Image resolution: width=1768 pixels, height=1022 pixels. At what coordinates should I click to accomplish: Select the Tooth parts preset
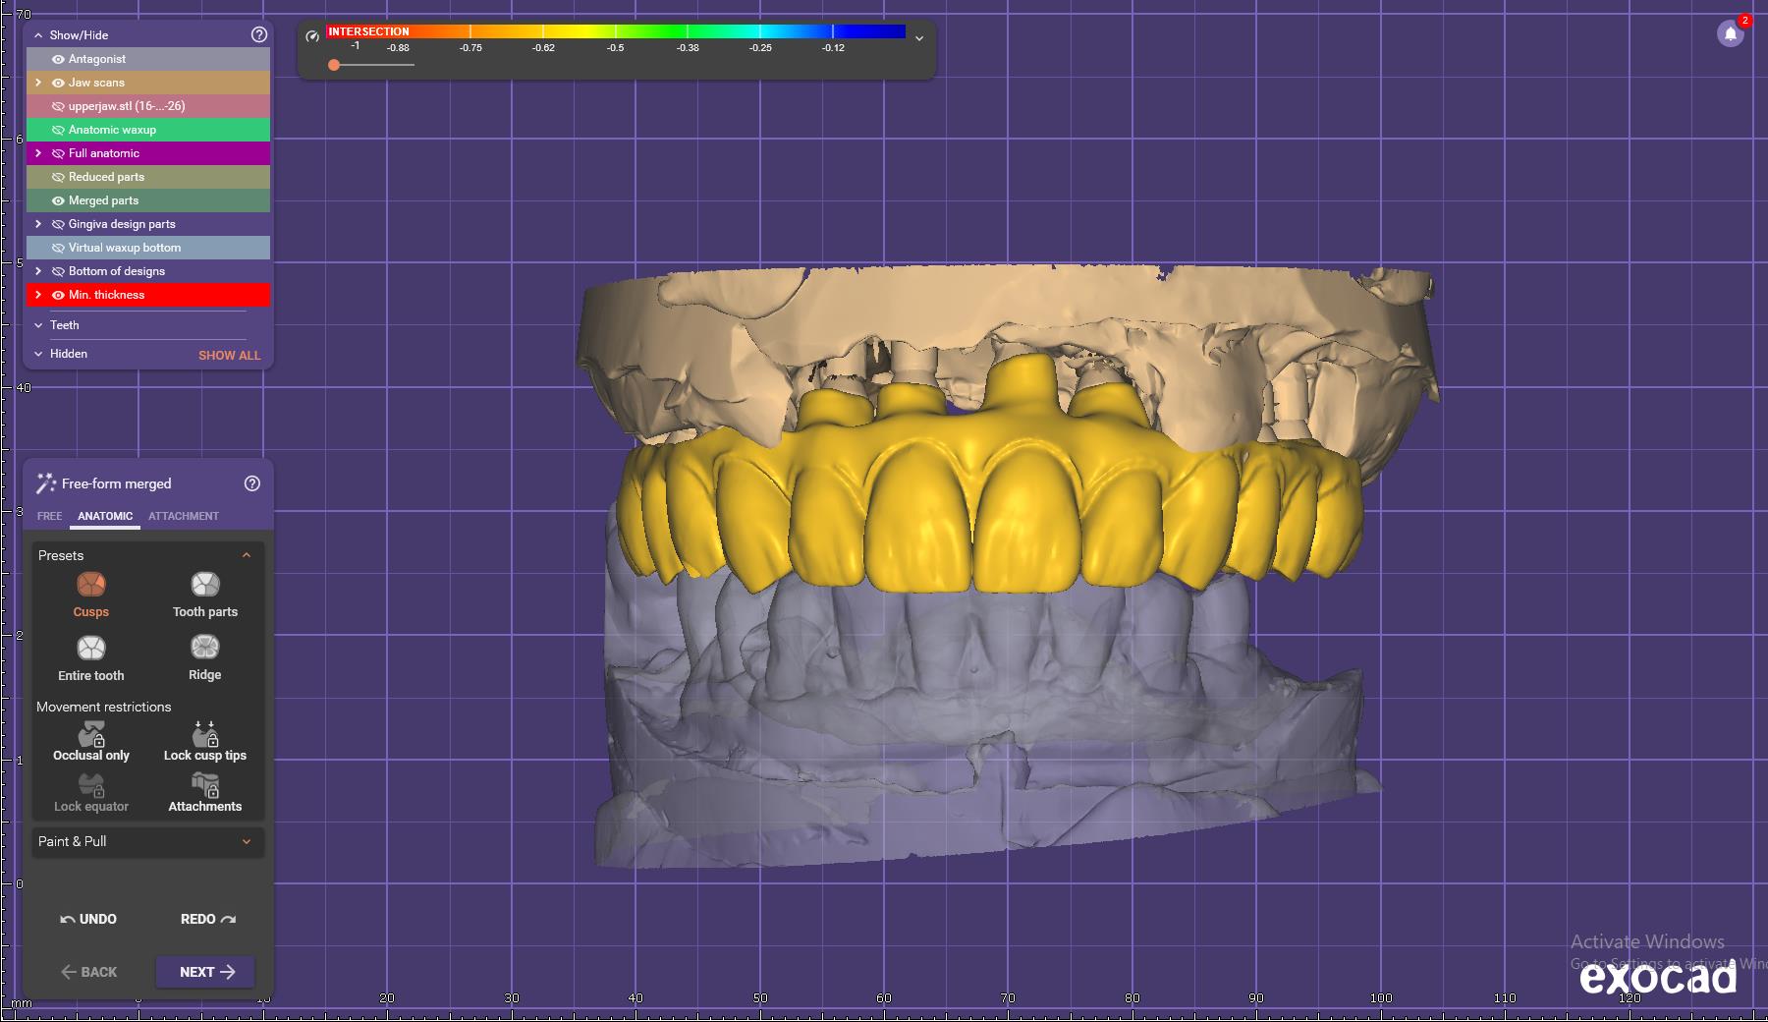[x=204, y=586]
